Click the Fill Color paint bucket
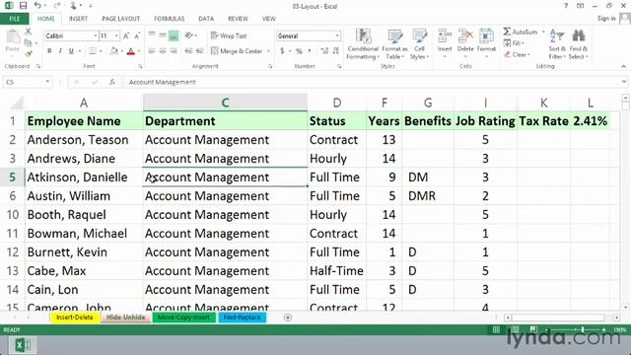Screen dimensions: 631x355 (x=114, y=51)
